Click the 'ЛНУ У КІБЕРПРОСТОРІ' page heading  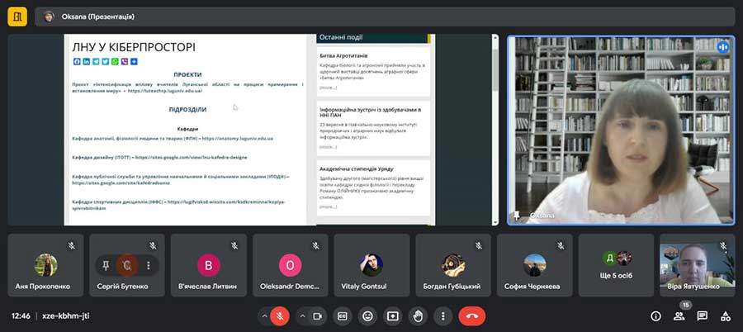pos(134,47)
